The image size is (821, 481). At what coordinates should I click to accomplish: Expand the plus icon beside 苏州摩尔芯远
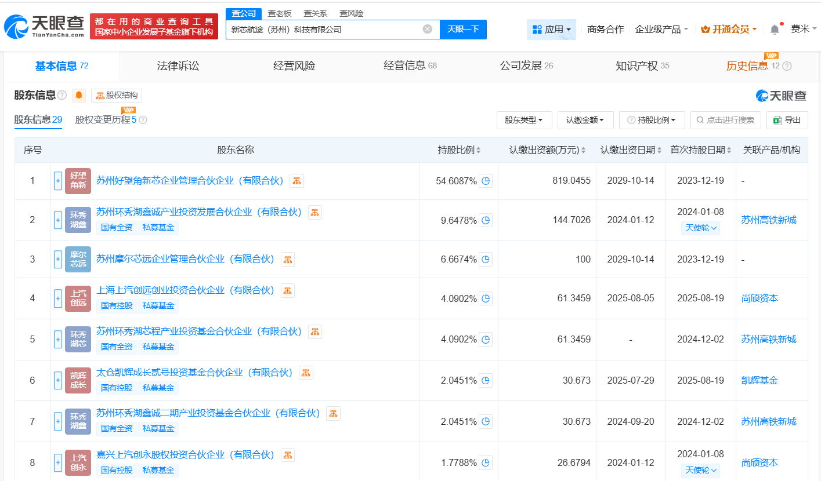[57, 259]
